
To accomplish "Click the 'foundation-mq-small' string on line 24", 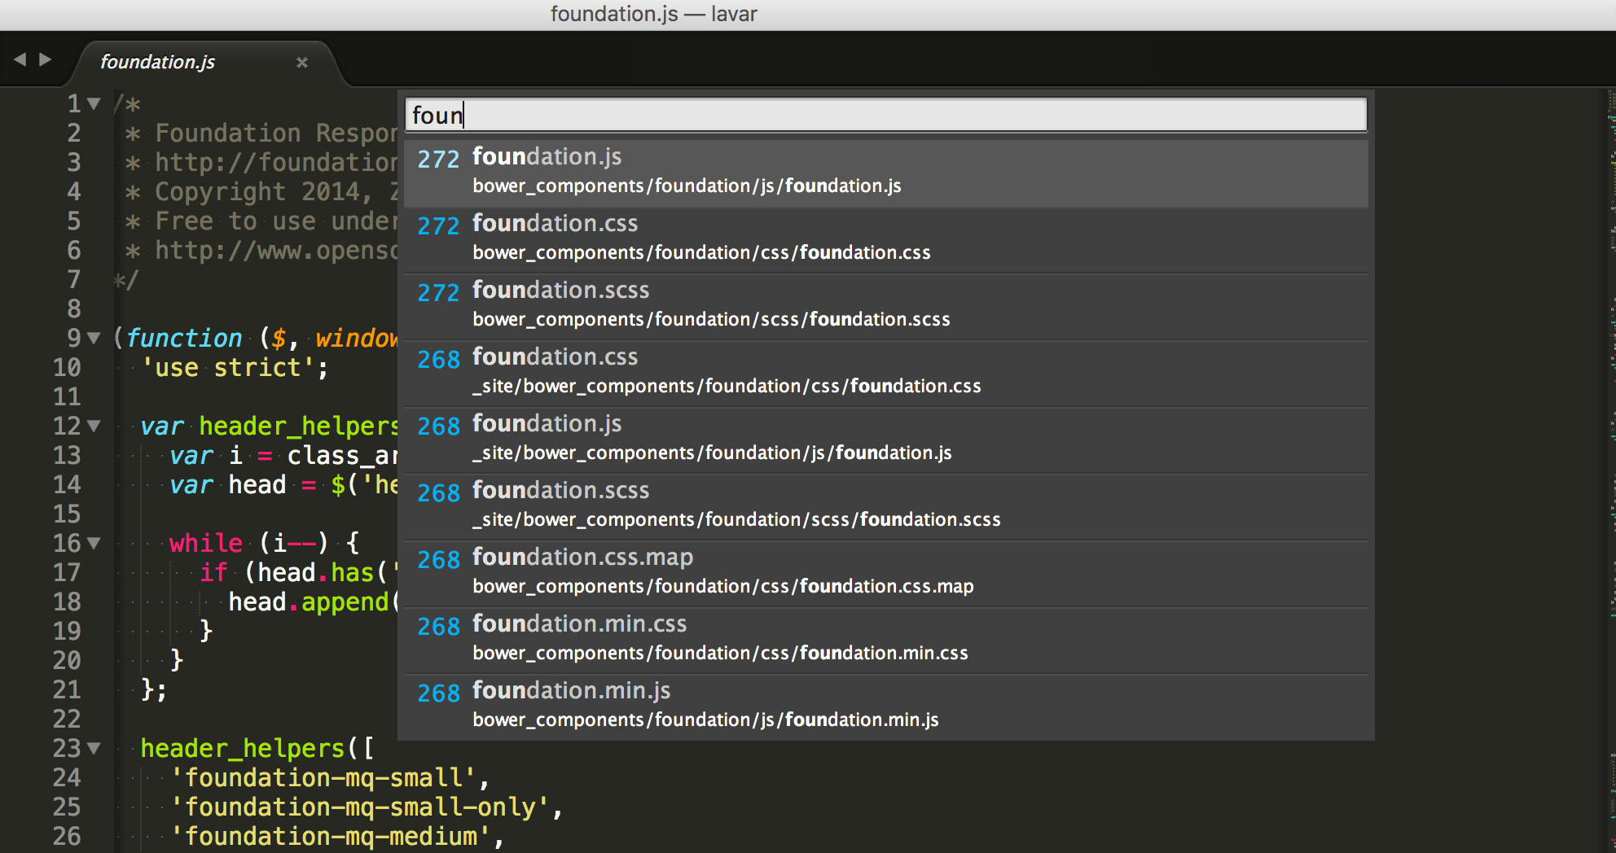I will point(323,778).
